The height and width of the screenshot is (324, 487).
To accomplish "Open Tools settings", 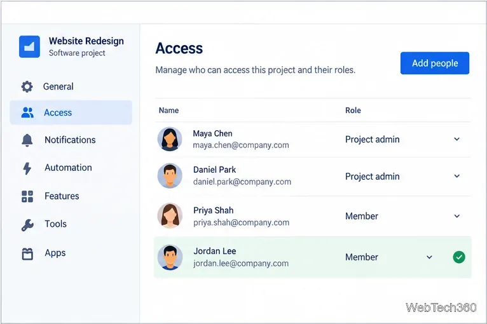I will click(71, 224).
